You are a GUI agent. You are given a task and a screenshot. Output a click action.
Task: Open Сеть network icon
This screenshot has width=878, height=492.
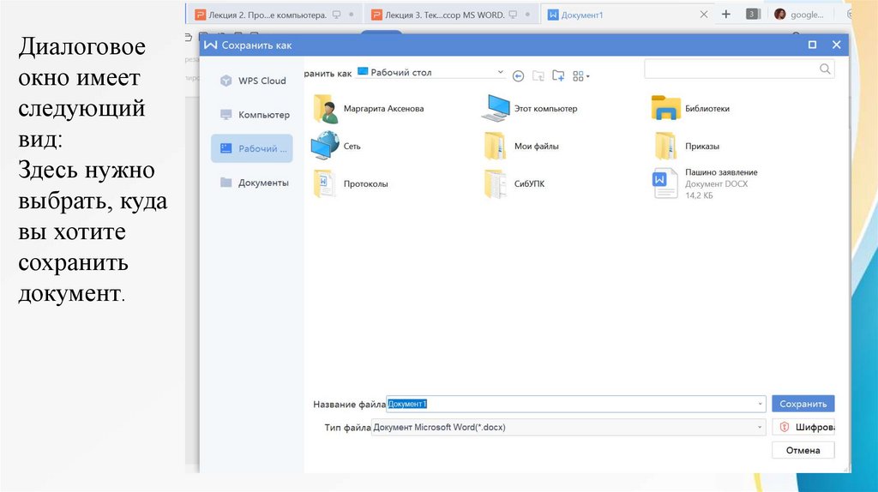click(x=336, y=146)
